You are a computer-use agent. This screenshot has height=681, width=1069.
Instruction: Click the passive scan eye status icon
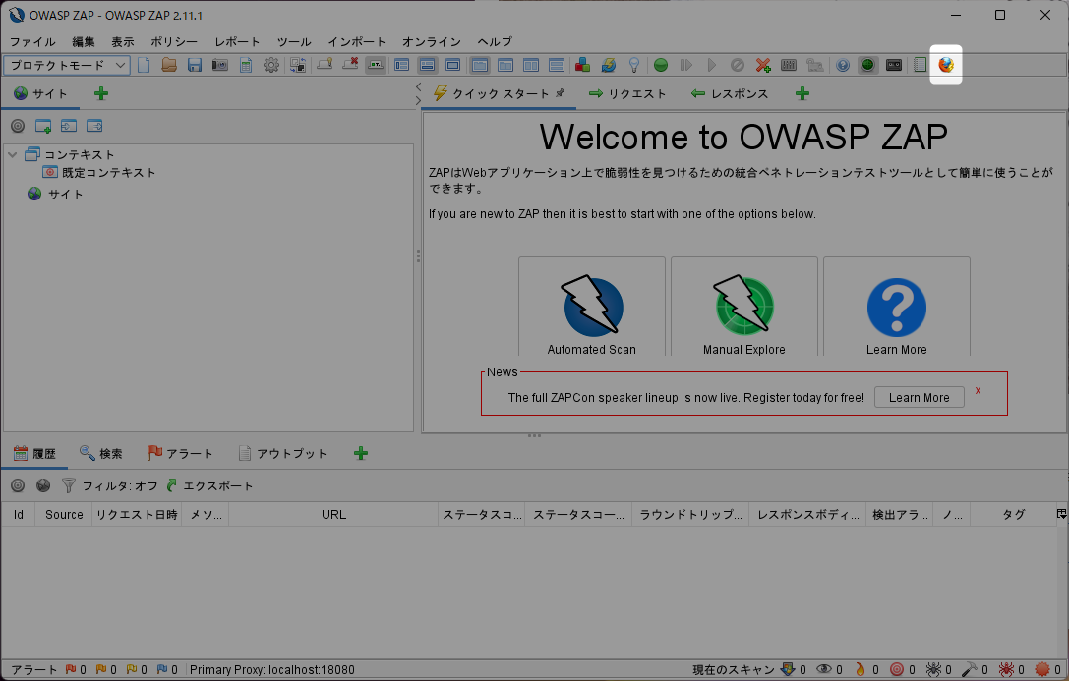pyautogui.click(x=824, y=669)
